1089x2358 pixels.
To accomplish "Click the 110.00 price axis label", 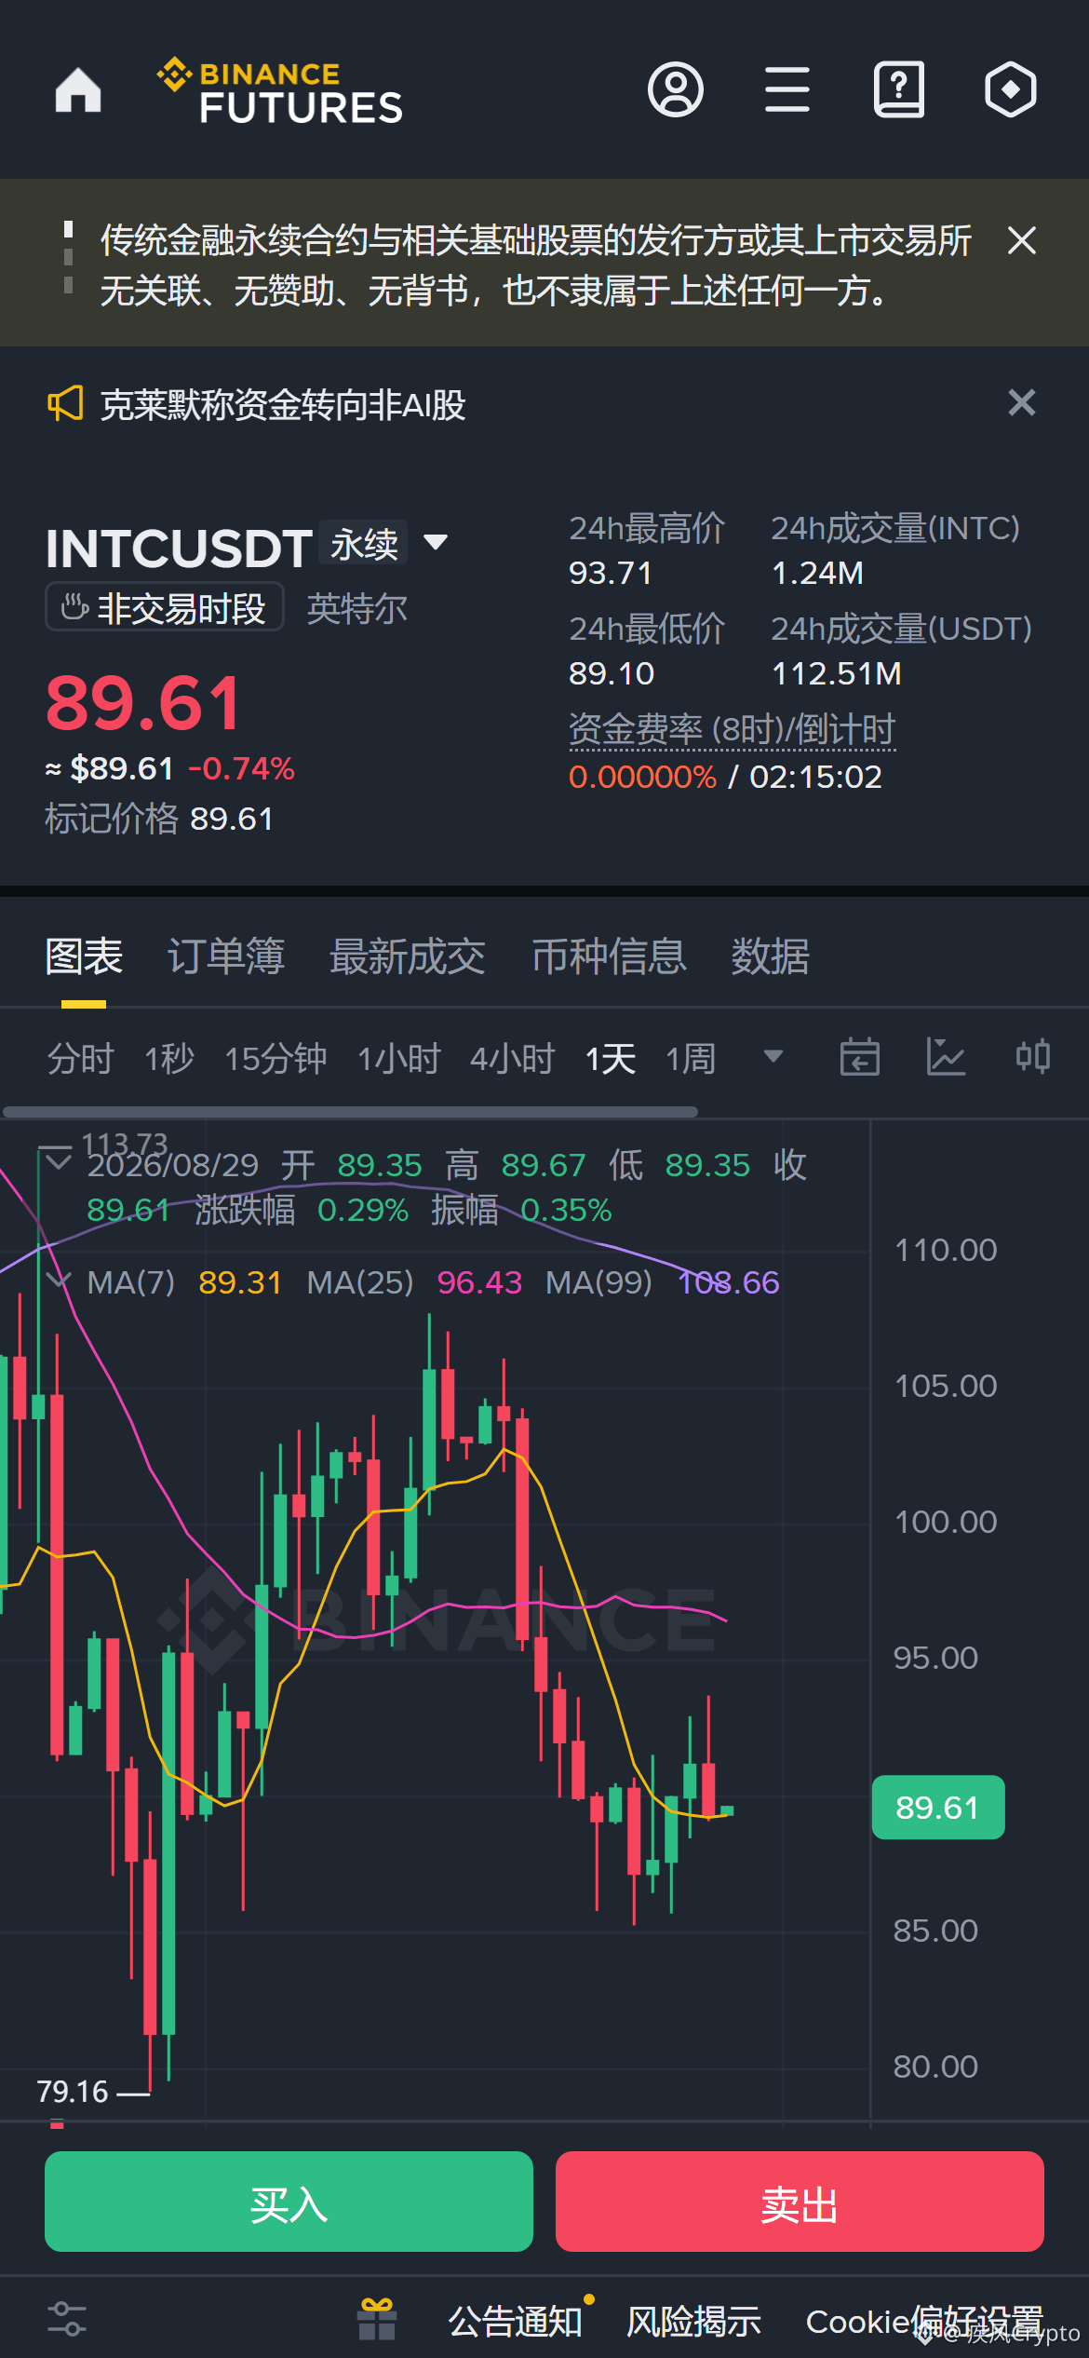I will point(946,1250).
